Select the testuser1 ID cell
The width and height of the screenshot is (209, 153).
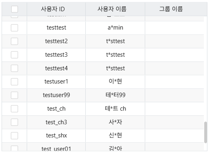[x=56, y=82]
